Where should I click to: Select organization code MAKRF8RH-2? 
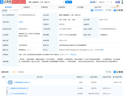pyautogui.click(x=23, y=29)
